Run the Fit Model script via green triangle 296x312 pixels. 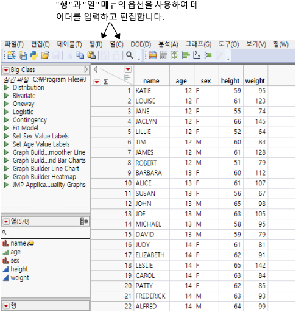(x=7, y=128)
